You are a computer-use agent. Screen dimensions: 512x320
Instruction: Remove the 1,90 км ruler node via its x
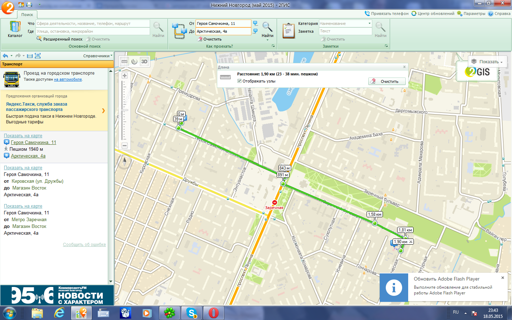[x=411, y=242]
